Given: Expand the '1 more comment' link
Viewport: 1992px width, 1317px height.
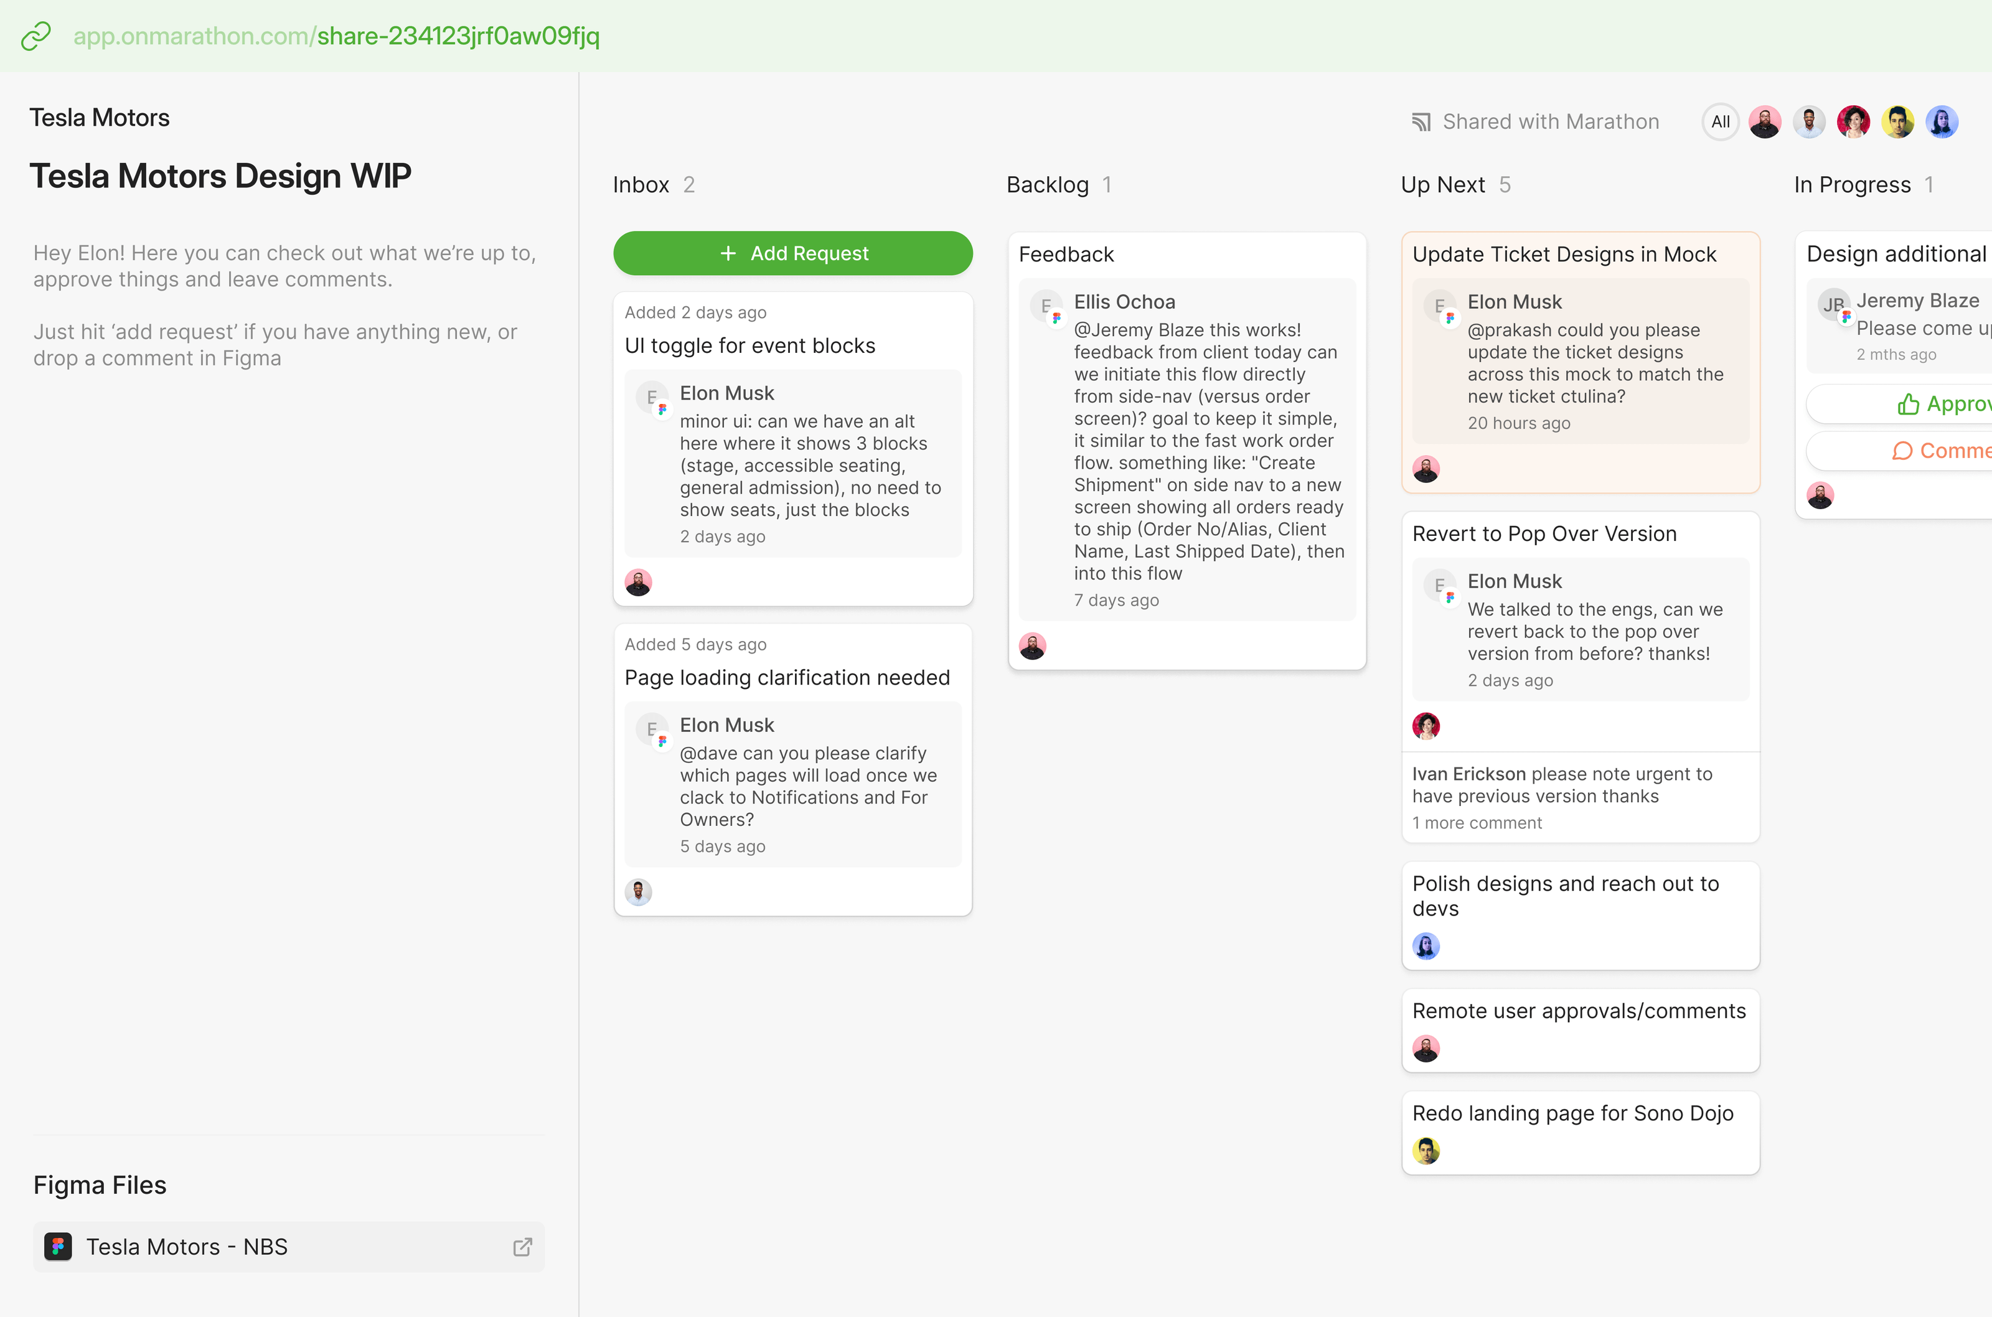Looking at the screenshot, I should [1477, 823].
